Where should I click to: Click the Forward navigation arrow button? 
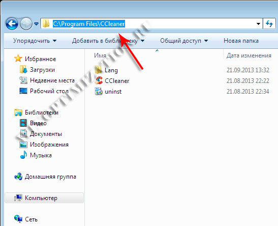pos(26,23)
